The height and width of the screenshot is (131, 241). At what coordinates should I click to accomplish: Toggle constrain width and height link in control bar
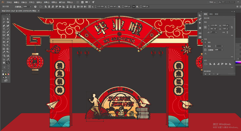coord(134,7)
